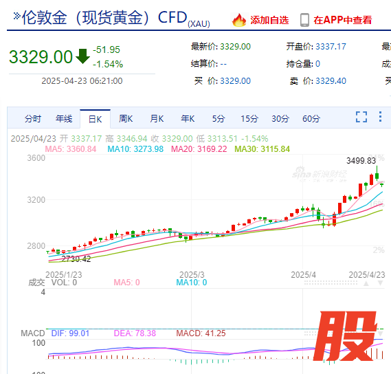The image size is (391, 374).
Task: Select the 月K chart tab
Action: [x=157, y=119]
